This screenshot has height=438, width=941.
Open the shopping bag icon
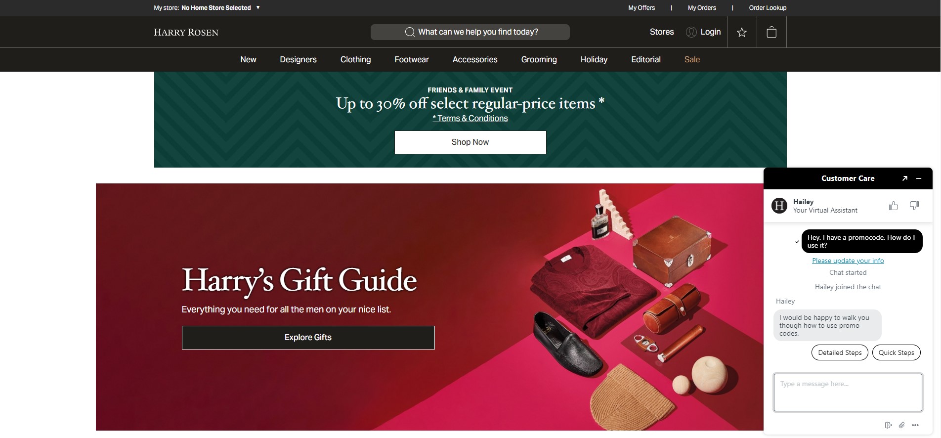coord(771,32)
